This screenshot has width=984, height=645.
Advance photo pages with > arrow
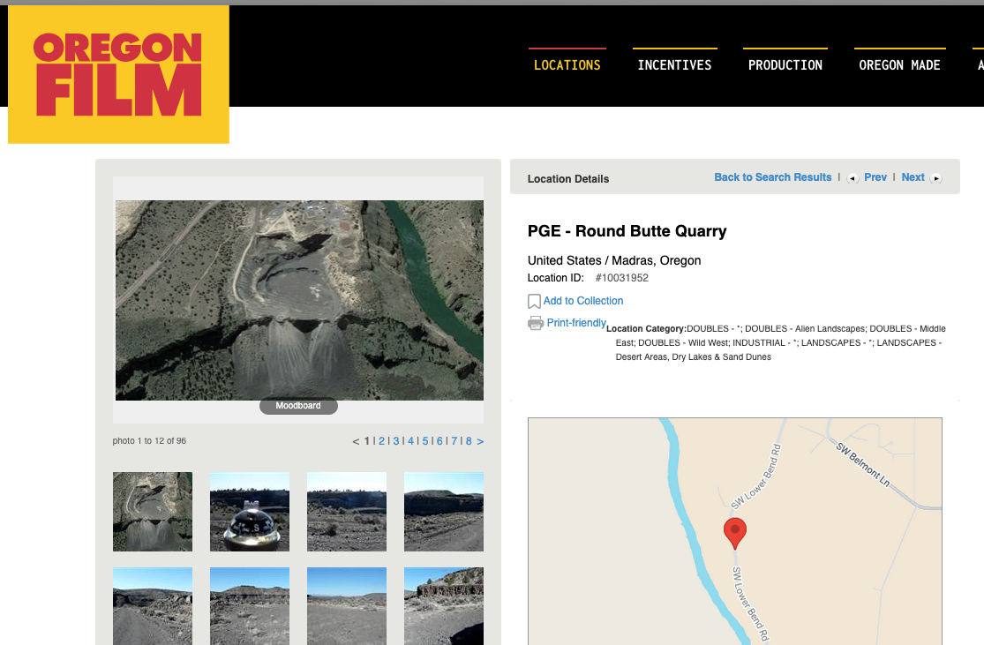coord(480,441)
